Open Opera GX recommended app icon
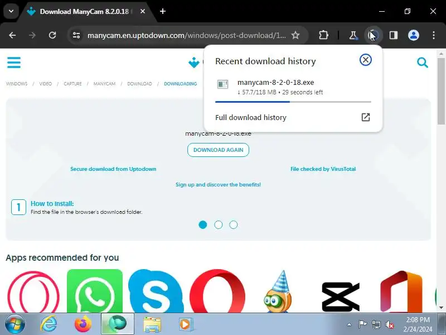446x335 pixels. pos(33,292)
